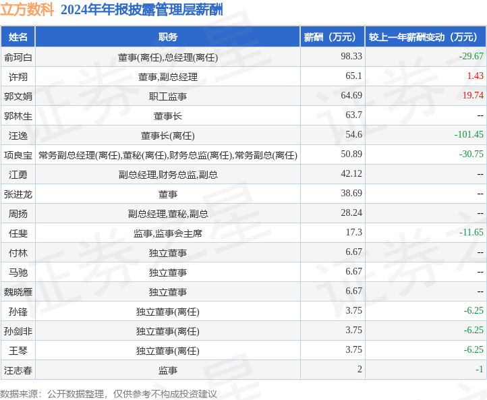Click the salary value 65.1

pyautogui.click(x=353, y=76)
